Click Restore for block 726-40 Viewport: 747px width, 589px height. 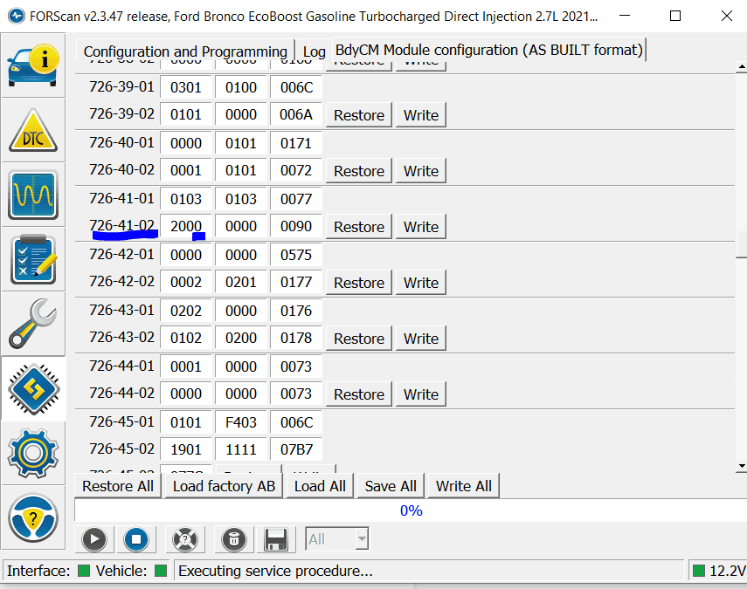click(359, 171)
